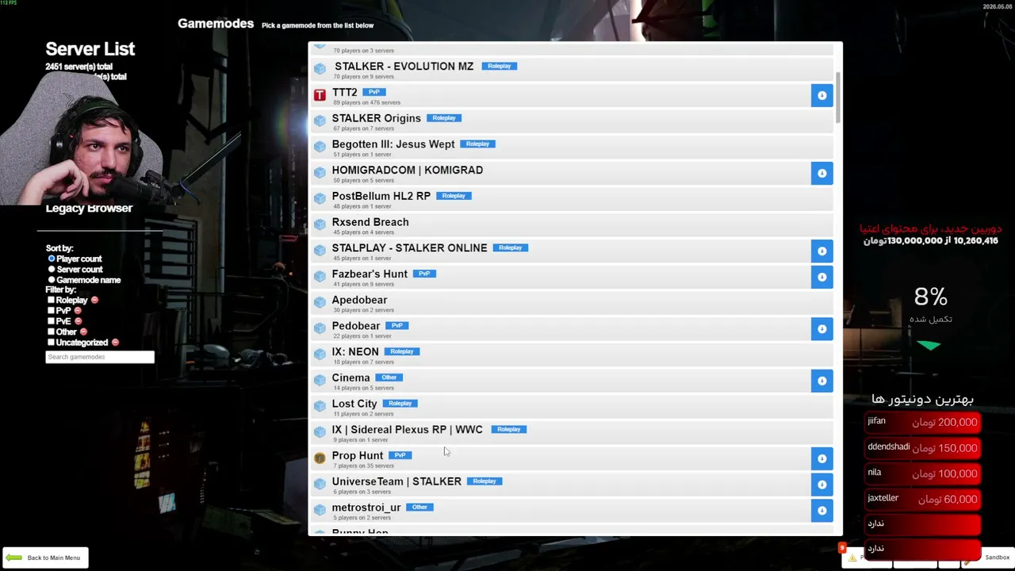Click the Other tag on metrostroi_ur

(419, 508)
